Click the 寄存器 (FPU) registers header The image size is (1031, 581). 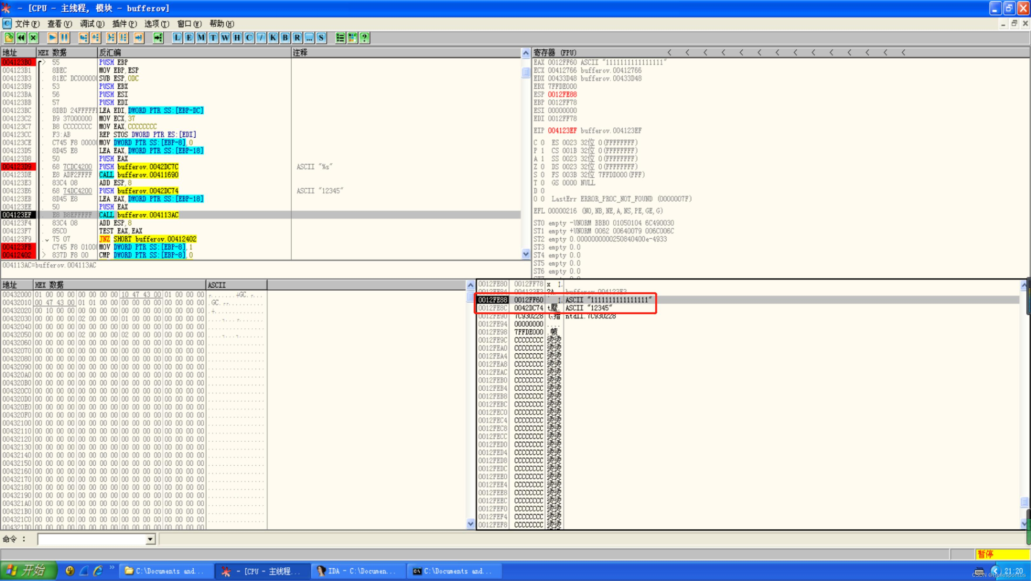[555, 53]
